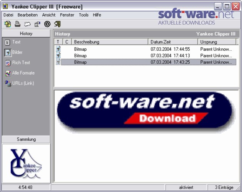Select the URLs (Link) category icon
Screen dimensions: 242x192
pyautogui.click(x=8, y=83)
